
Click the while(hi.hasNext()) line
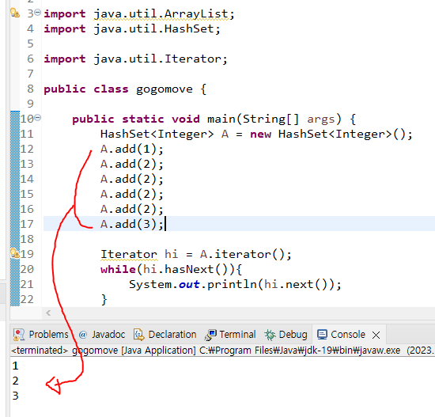pyautogui.click(x=171, y=269)
